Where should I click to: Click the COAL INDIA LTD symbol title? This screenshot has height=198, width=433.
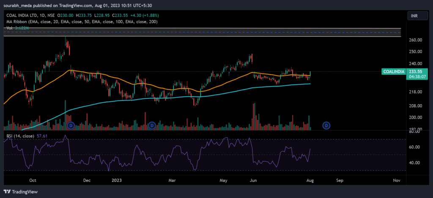click(22, 16)
